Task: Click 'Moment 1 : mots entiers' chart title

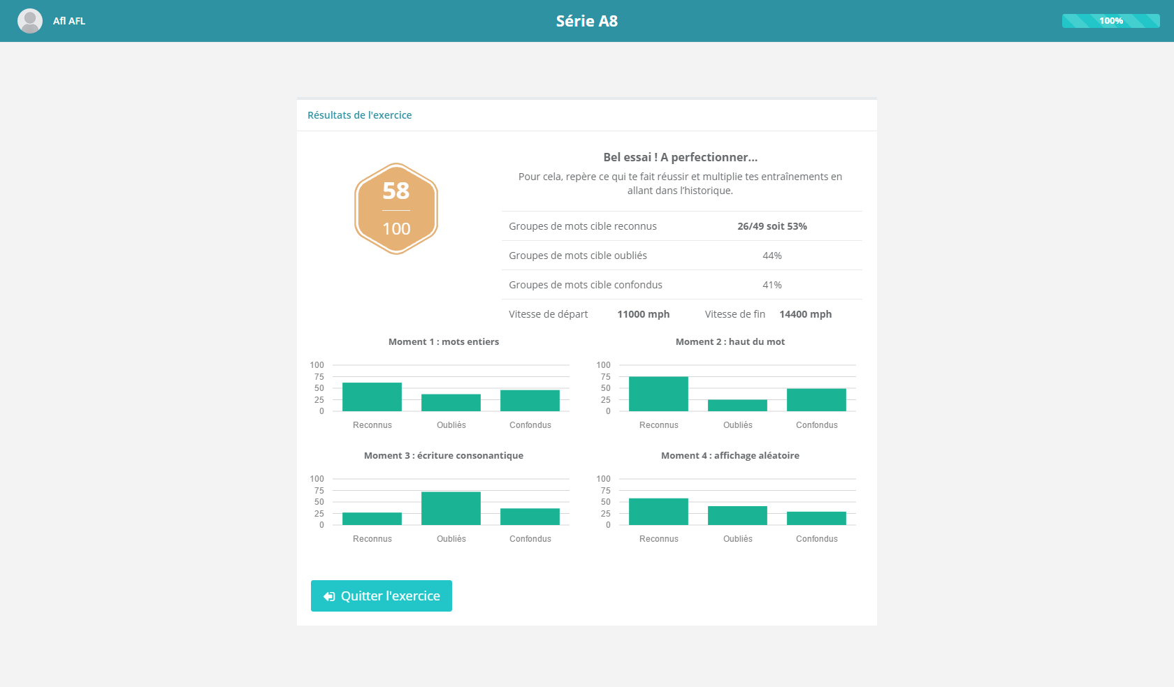Action: 444,341
